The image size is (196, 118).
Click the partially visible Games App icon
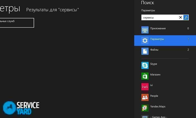(145, 116)
